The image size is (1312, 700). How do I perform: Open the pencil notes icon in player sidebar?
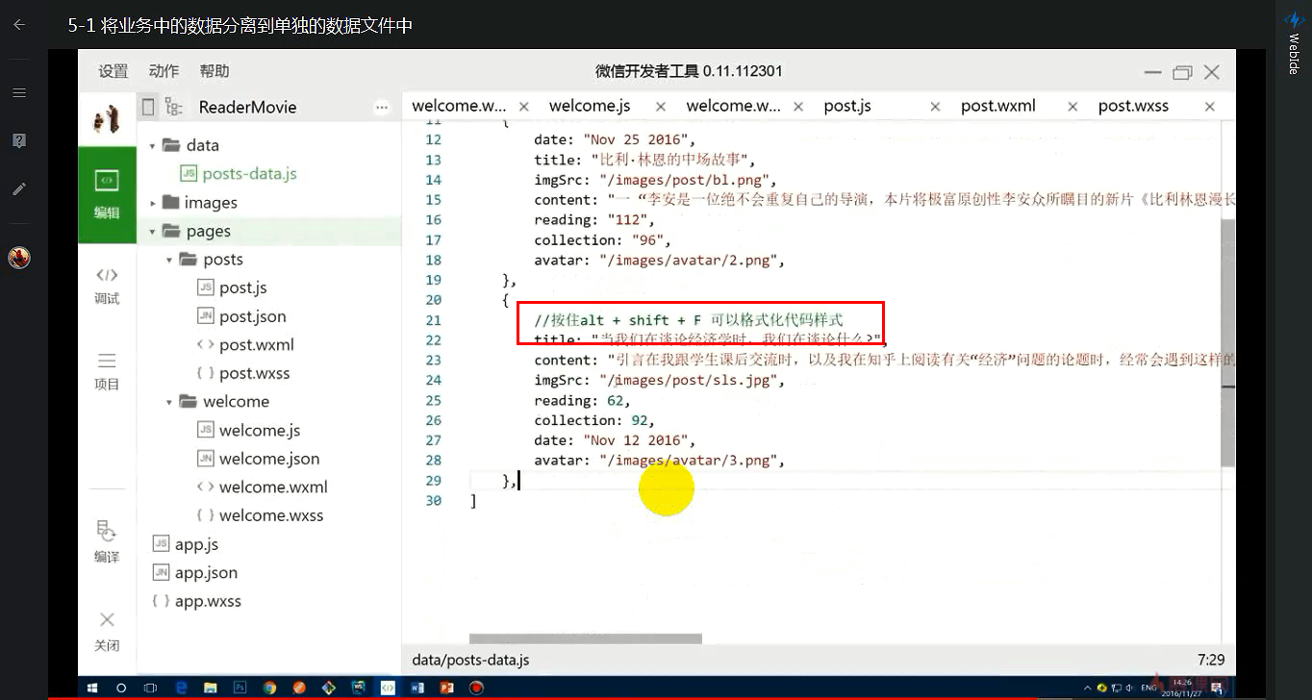coord(18,188)
